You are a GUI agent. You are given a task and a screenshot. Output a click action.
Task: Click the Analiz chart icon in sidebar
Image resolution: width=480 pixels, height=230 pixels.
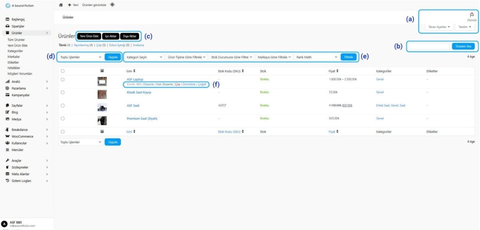click(8, 81)
